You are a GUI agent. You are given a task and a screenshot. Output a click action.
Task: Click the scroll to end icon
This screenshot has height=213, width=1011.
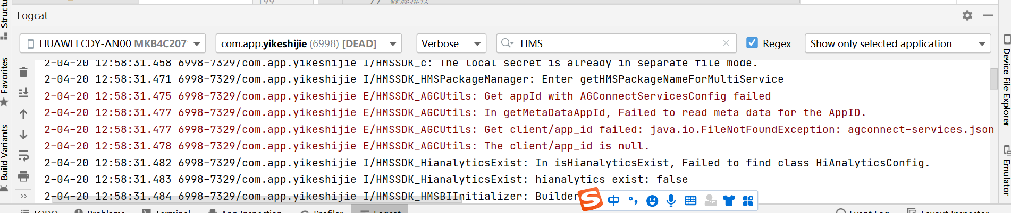23,93
